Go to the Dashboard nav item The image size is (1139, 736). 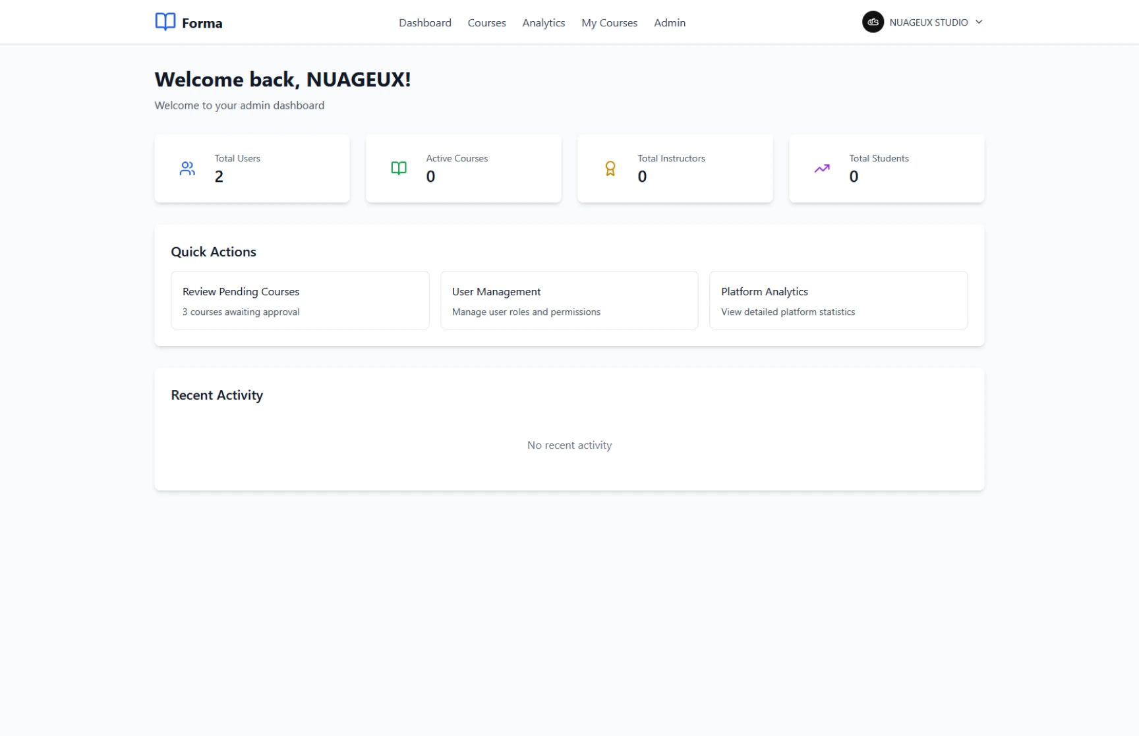pos(425,22)
